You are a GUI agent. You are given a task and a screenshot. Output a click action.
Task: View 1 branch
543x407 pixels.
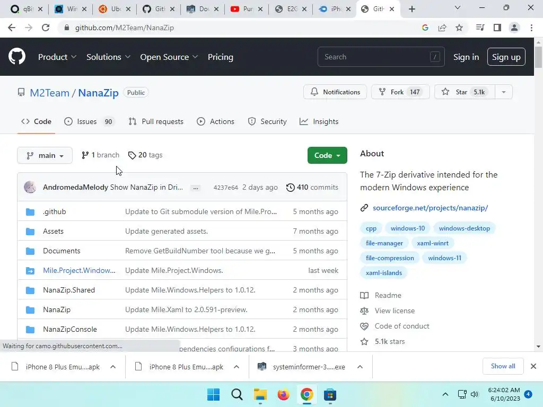(x=100, y=155)
